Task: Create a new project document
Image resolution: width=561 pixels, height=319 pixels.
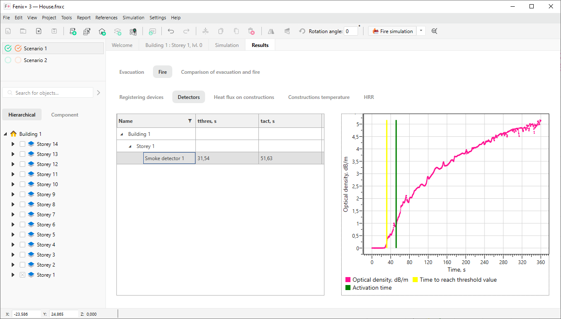Action: (7, 31)
